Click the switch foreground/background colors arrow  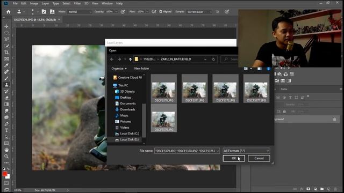(x=9, y=169)
